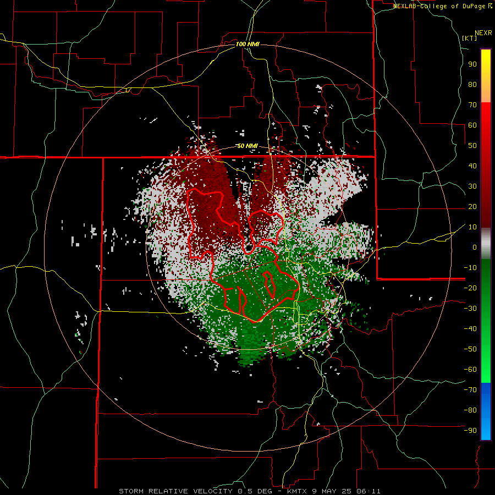Select the 0 value on velocity scale
Image resolution: width=495 pixels, height=495 pixels.
pos(475,248)
